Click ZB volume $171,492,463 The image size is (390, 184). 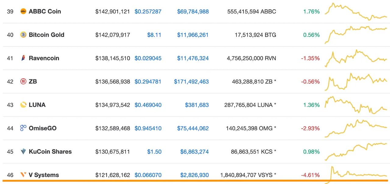tap(191, 82)
